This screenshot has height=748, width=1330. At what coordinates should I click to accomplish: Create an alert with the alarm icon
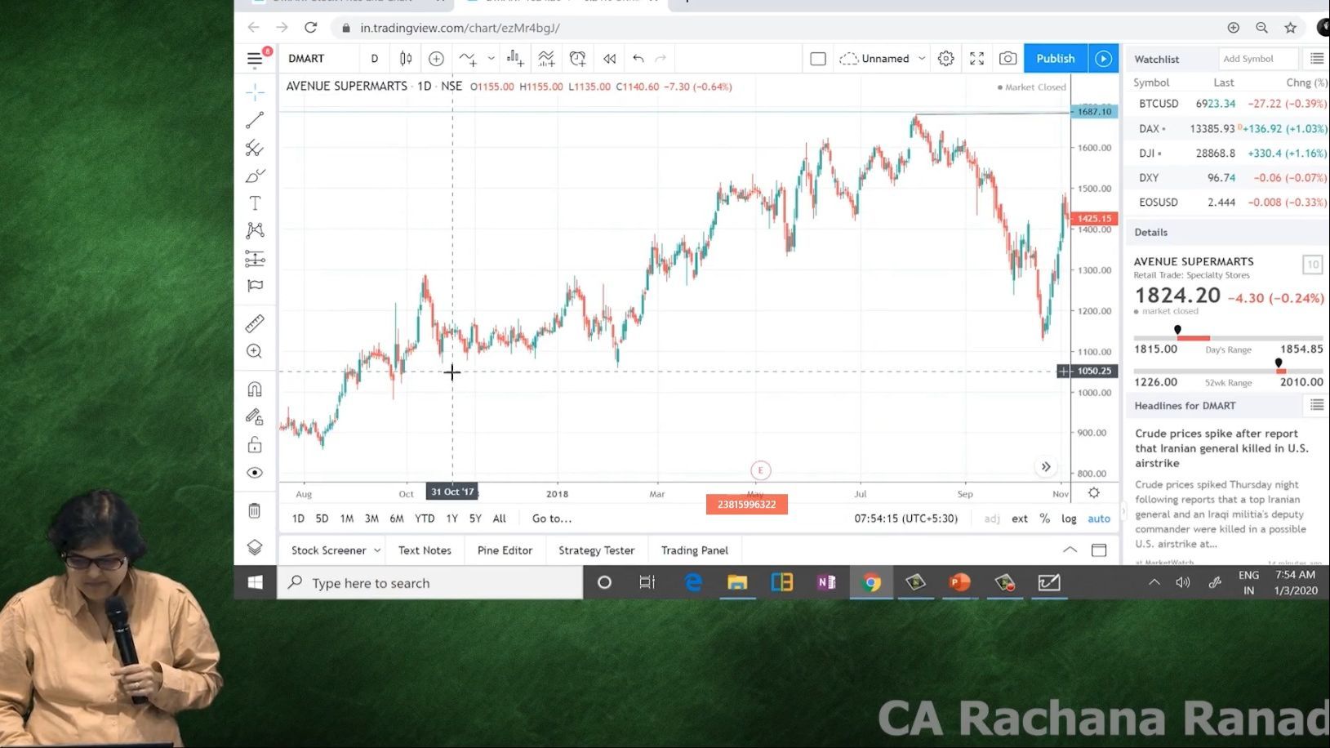coord(578,59)
